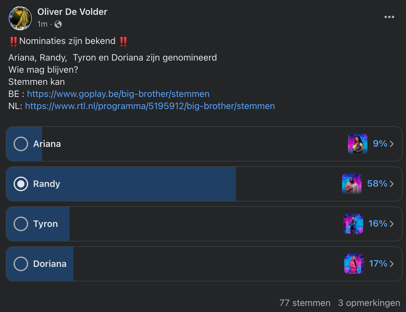406x312 pixels.
Task: Select the Tyron poll radio button
Action: [x=21, y=224]
